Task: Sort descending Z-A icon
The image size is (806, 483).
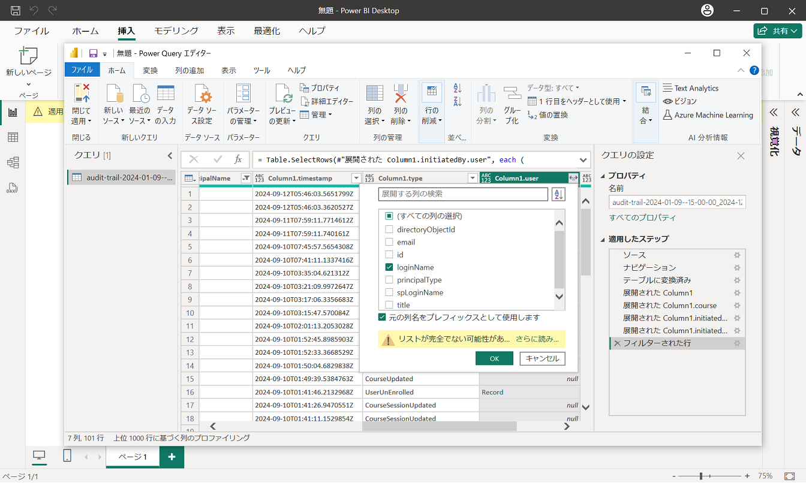Action: pos(458,101)
